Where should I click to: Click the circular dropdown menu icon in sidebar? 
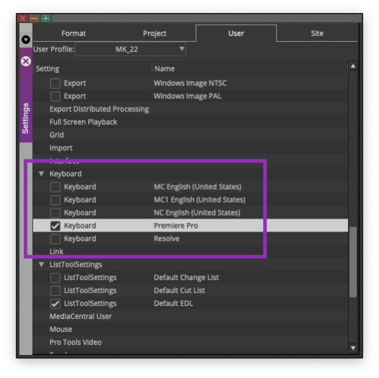(26, 40)
